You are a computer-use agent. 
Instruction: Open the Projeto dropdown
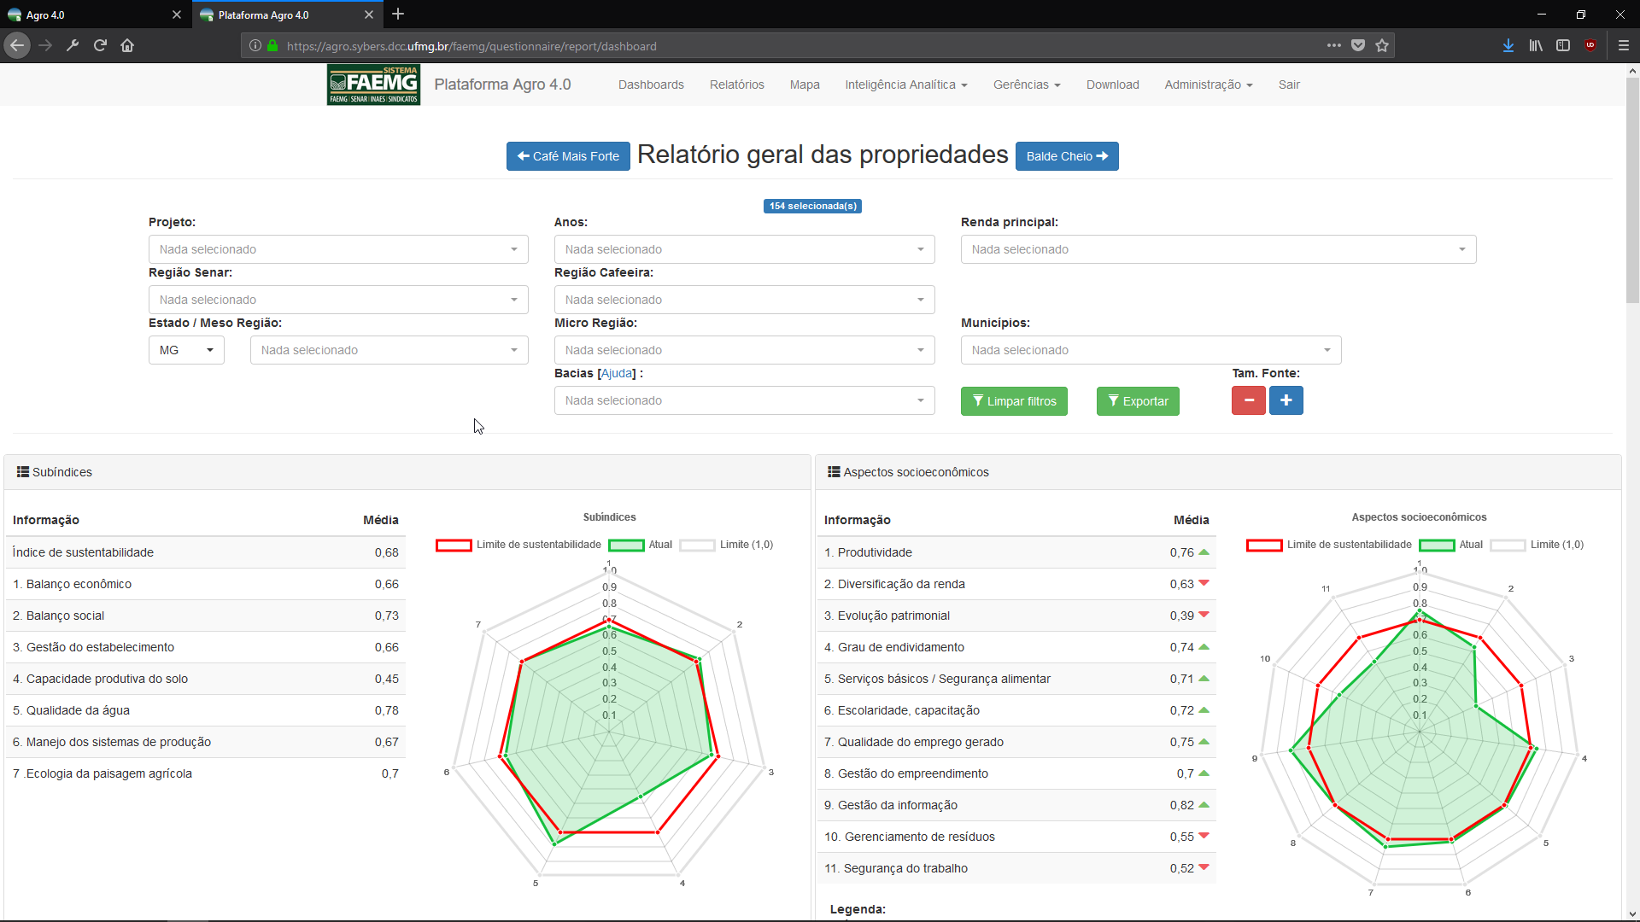click(338, 249)
